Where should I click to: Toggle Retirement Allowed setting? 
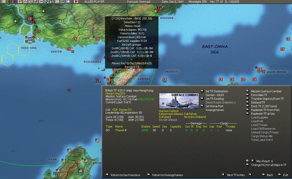[x=171, y=114]
